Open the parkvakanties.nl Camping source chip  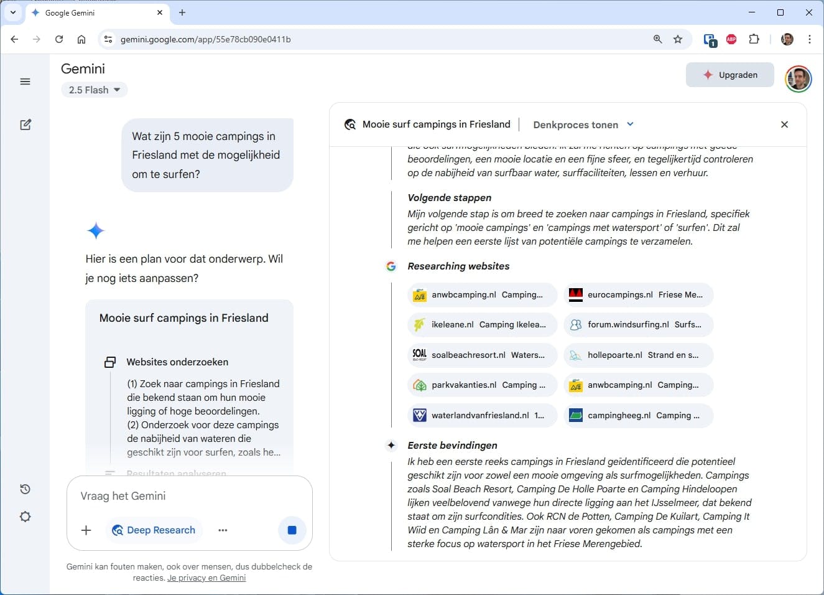point(482,385)
